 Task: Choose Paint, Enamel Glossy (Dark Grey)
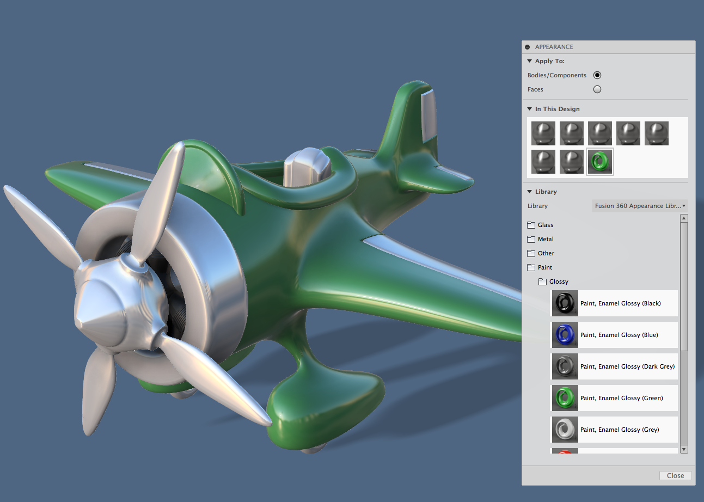click(614, 366)
